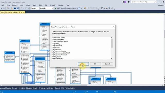Image resolution: width=165 pixels, height=93 pixels.
Task: Click the No button in the dialog
Action: [x=95, y=64]
